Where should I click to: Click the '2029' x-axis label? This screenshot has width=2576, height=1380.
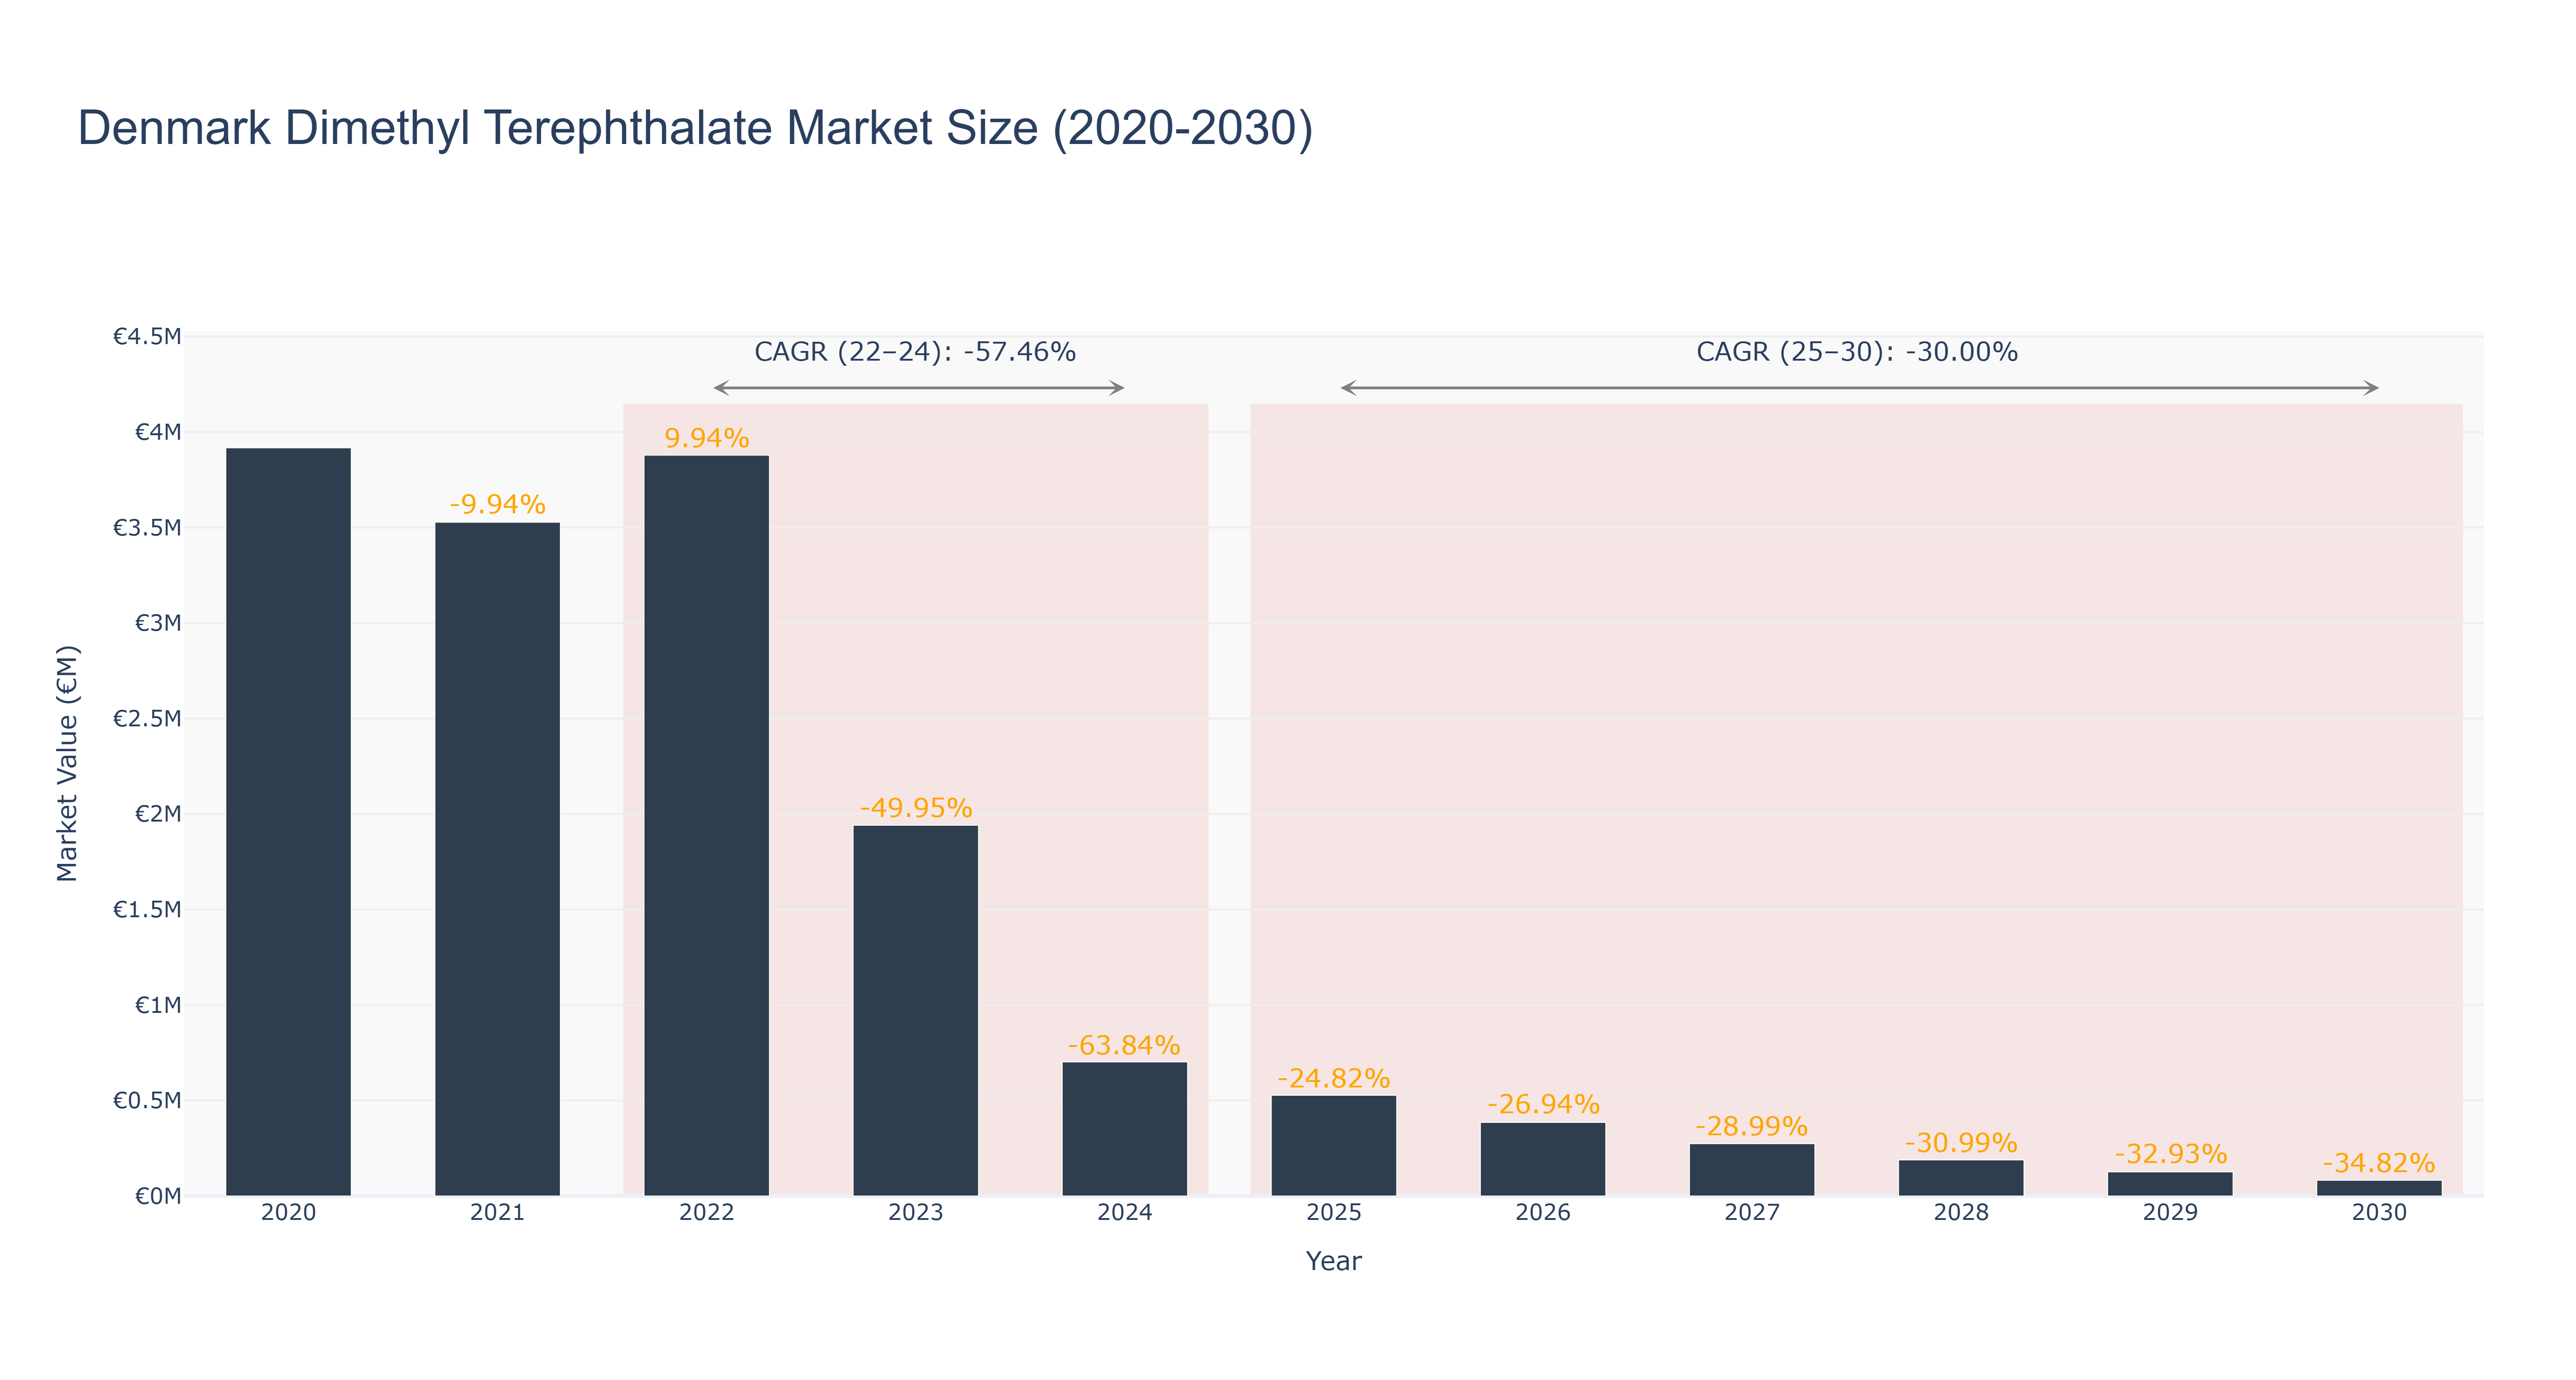2170,1213
